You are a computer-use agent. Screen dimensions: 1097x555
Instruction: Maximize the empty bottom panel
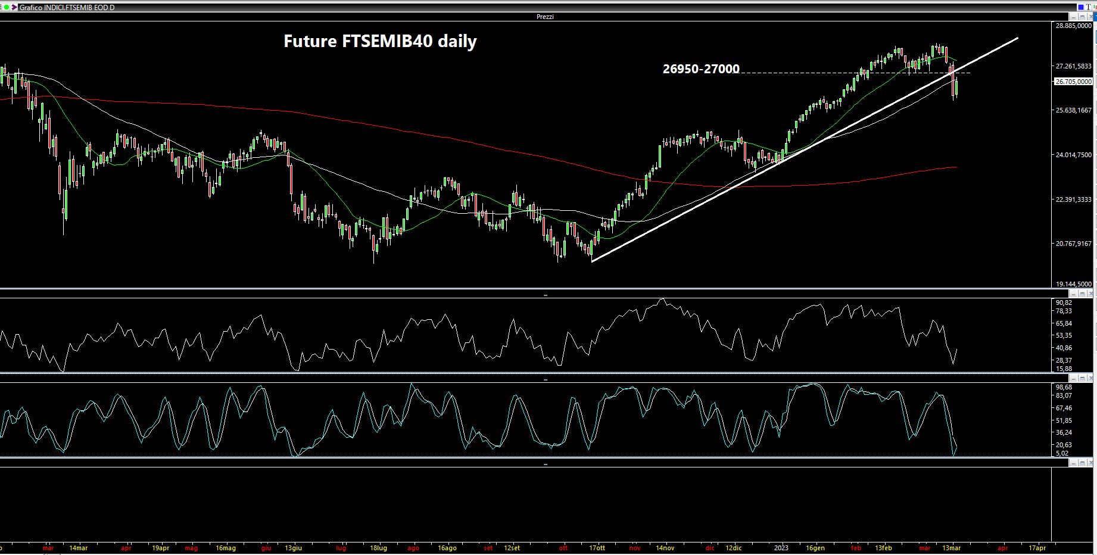tap(1082, 463)
